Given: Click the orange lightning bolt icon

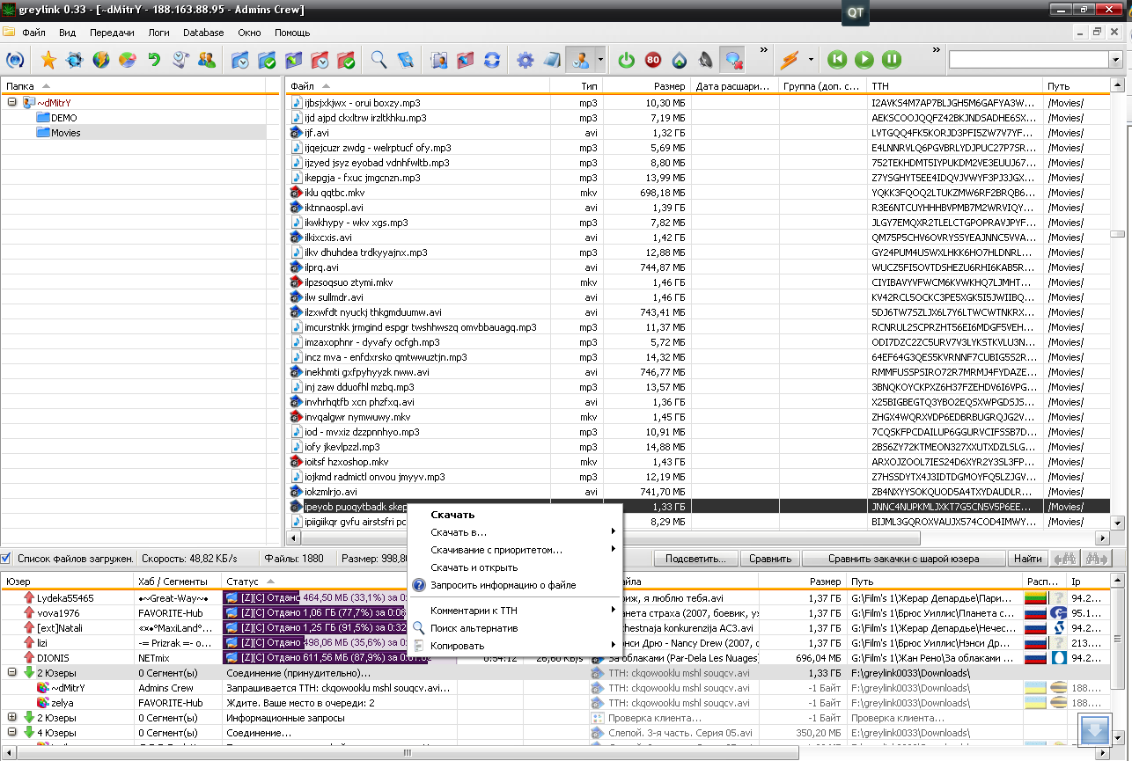Looking at the screenshot, I should click(789, 60).
